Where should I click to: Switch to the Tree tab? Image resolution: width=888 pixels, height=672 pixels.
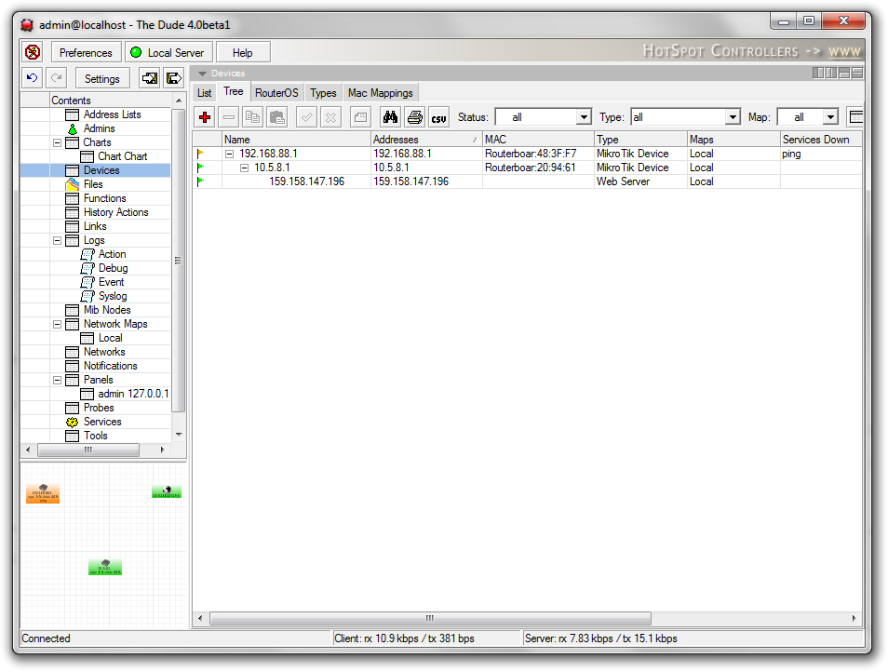234,91
